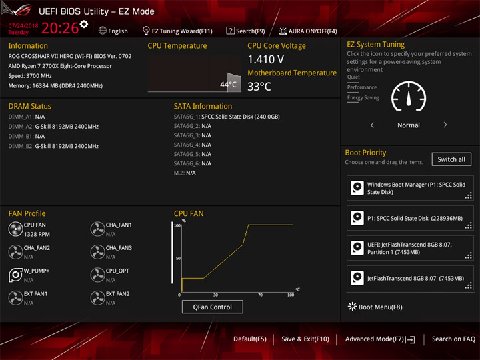Click the 33°C motherboard temperature value

coord(259,87)
